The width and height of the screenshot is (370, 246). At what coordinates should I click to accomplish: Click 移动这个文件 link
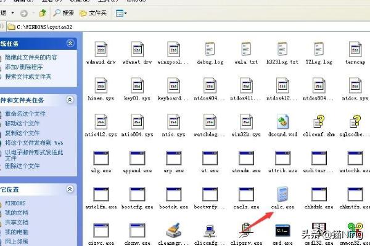22,124
